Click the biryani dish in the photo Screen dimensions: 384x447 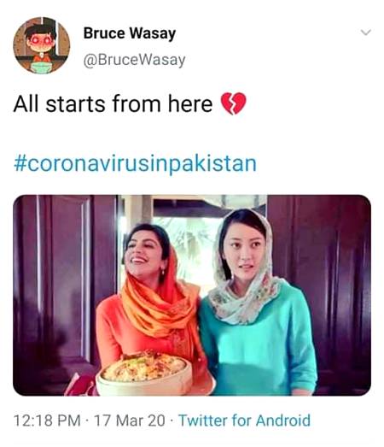click(x=143, y=372)
